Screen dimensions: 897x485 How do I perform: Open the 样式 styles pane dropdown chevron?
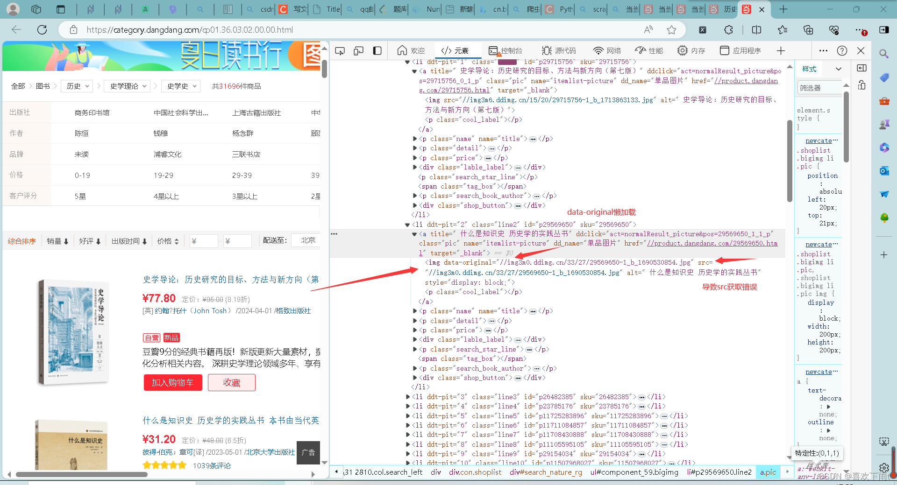tap(839, 69)
